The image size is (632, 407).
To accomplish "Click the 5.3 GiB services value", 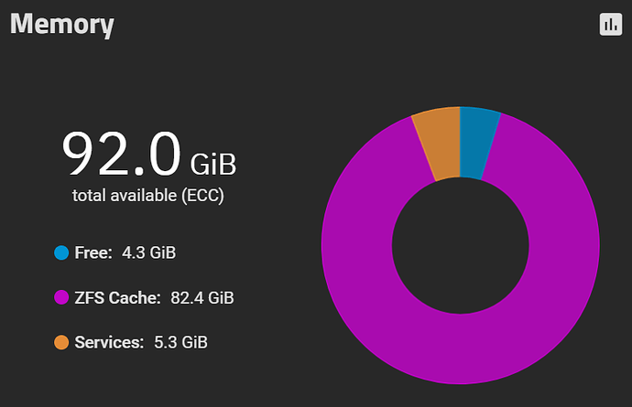I will tap(180, 343).
